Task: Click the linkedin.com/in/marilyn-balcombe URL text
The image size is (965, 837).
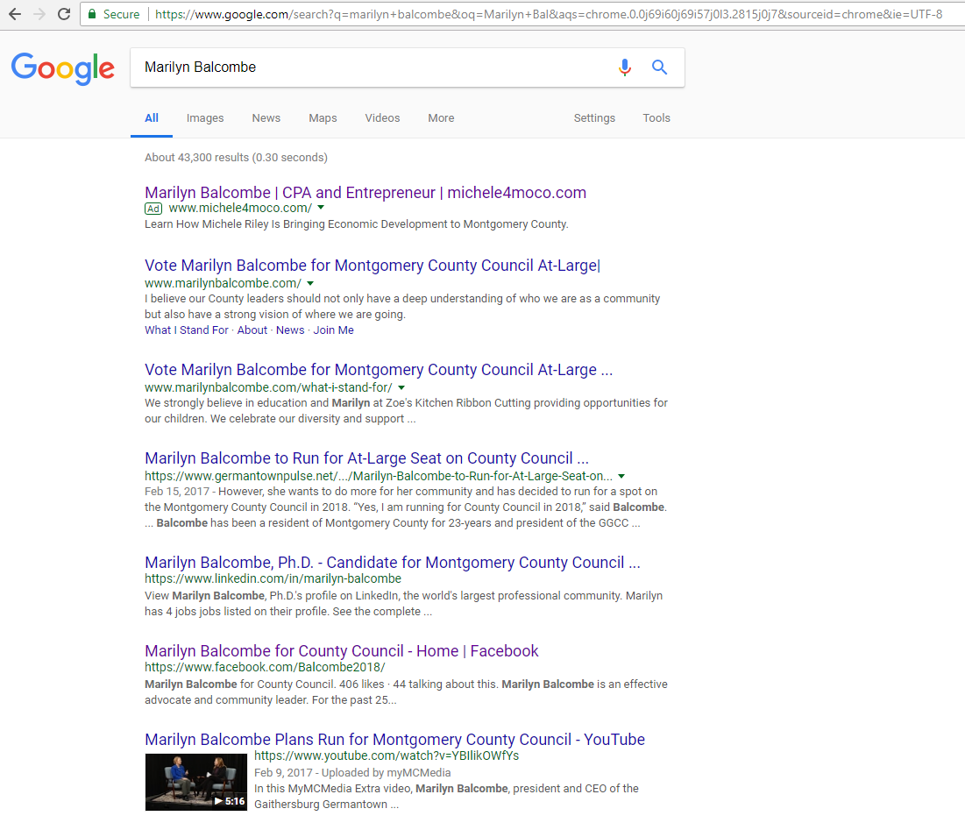Action: (273, 579)
